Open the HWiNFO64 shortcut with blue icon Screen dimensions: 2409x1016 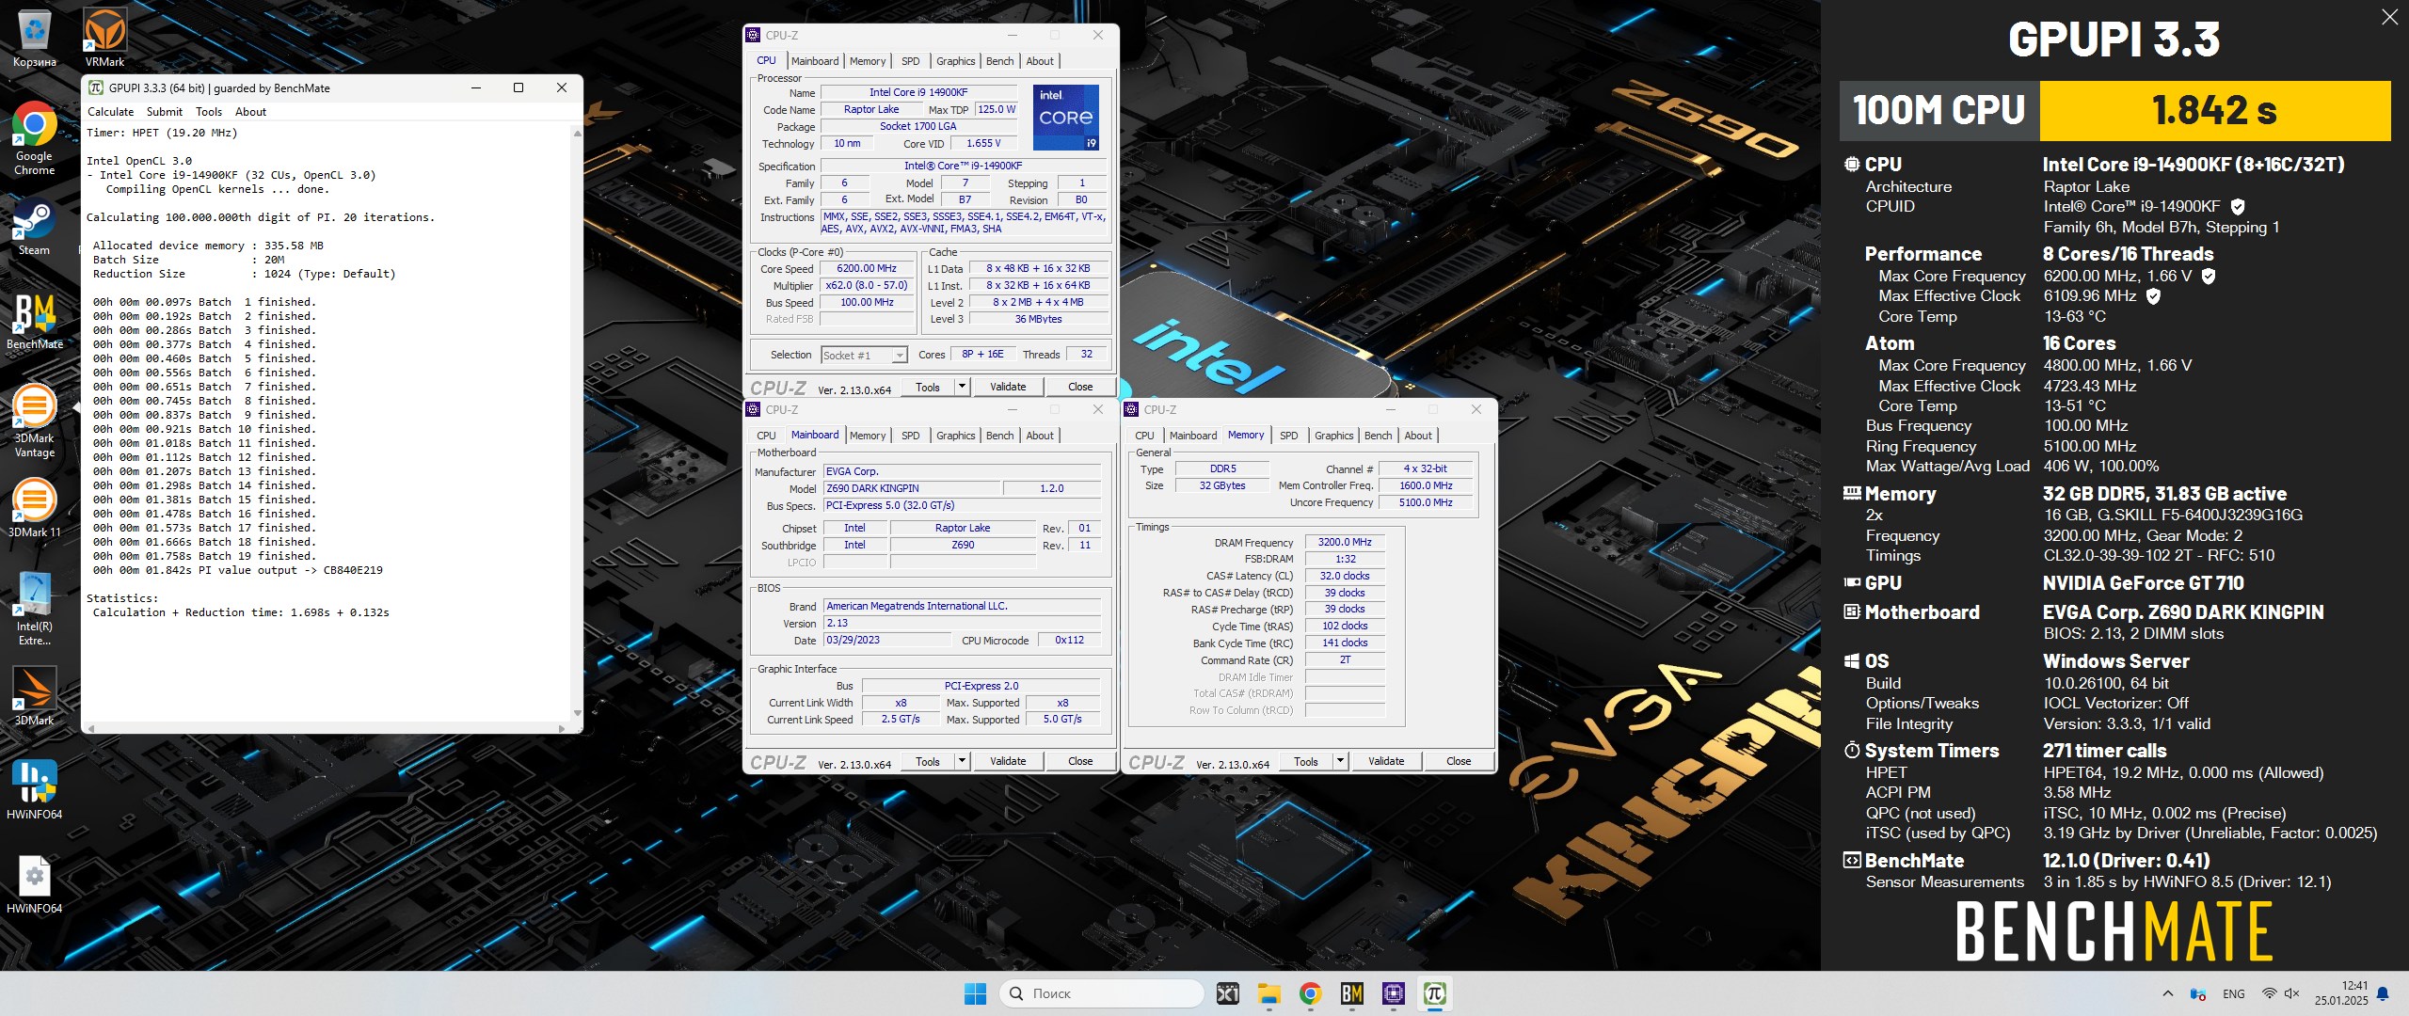pos(34,790)
